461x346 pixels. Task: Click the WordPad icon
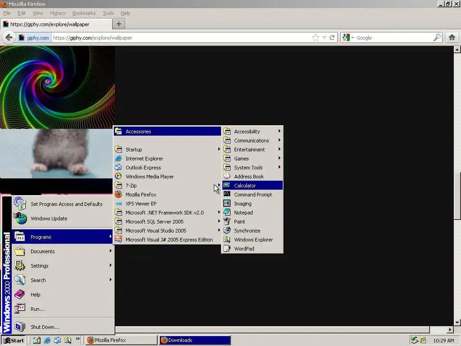(x=227, y=248)
